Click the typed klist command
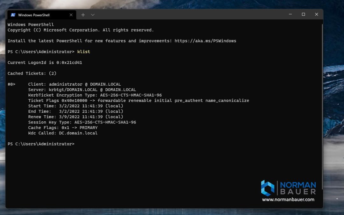This screenshot has height=215, width=344. tap(83, 52)
